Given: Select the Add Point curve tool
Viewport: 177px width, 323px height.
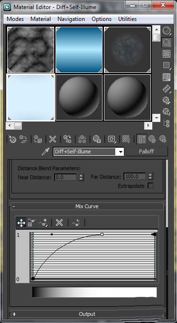Looking at the screenshot, I should click(x=43, y=223).
